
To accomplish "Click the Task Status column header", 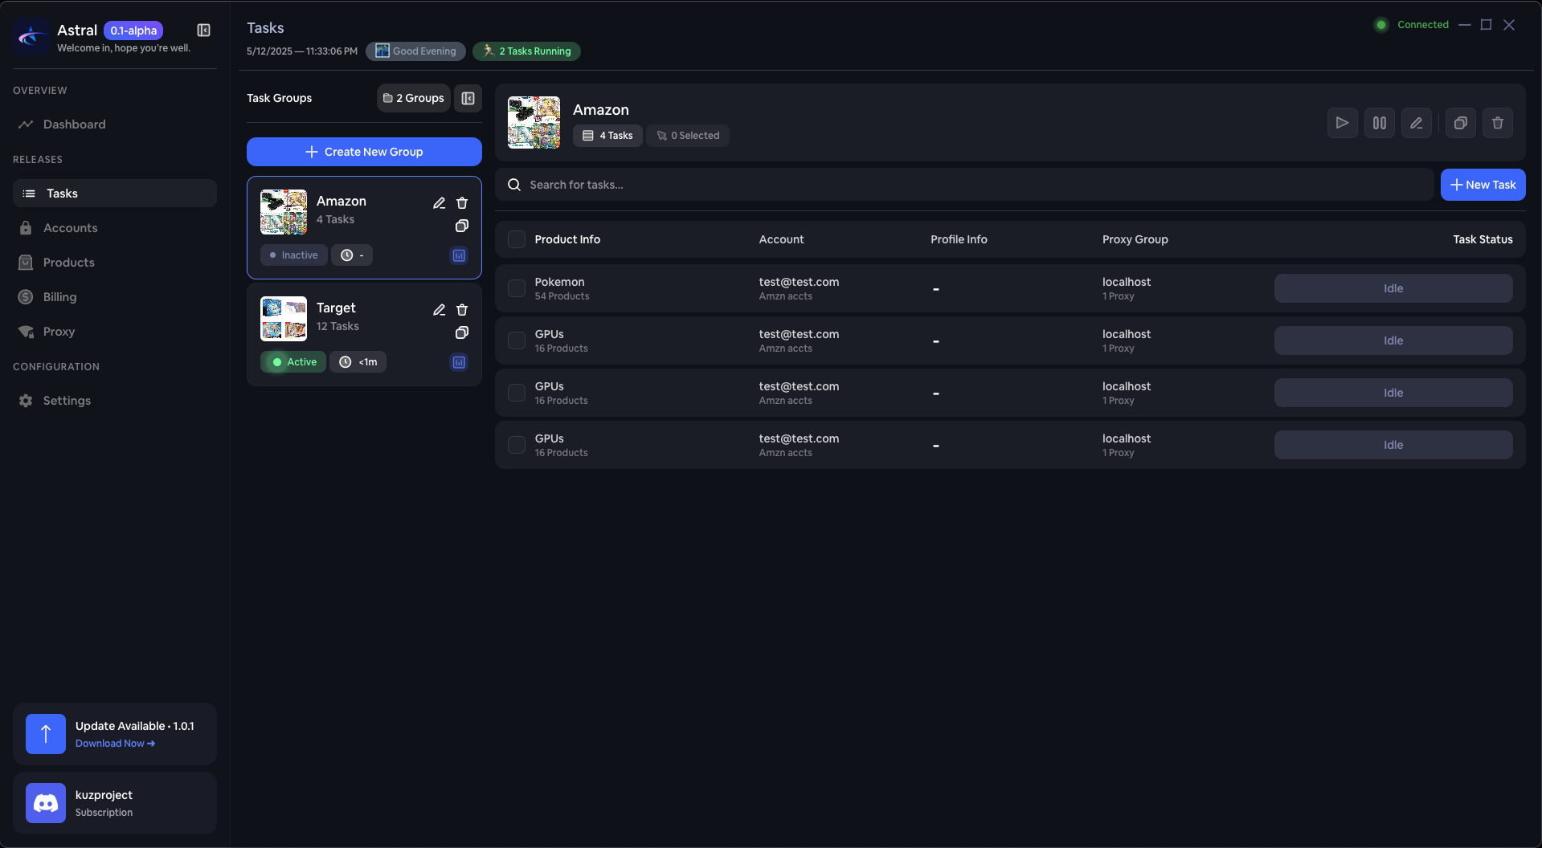I will click(1483, 239).
